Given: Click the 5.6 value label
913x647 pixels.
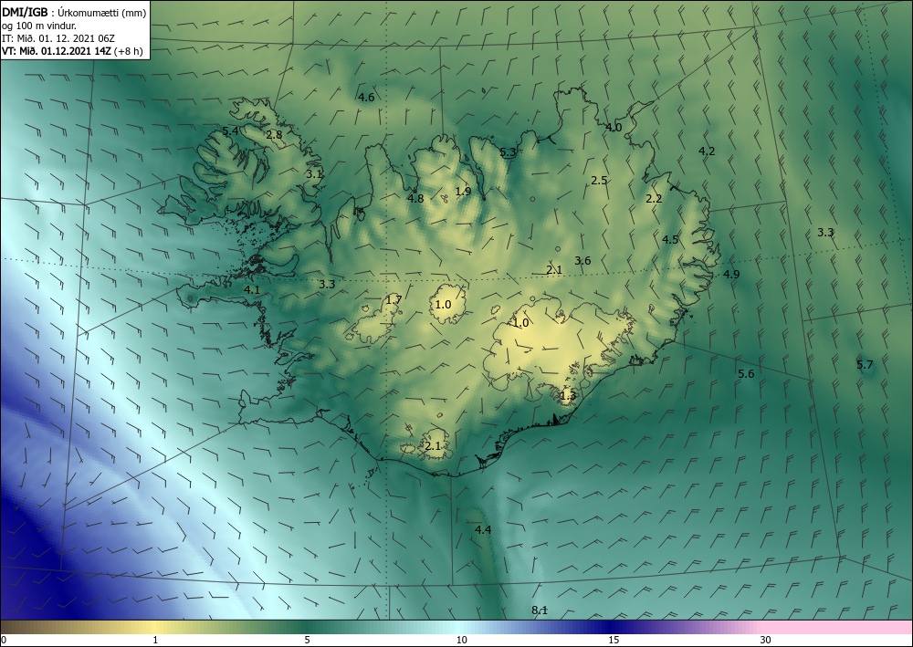Looking at the screenshot, I should coord(746,373).
